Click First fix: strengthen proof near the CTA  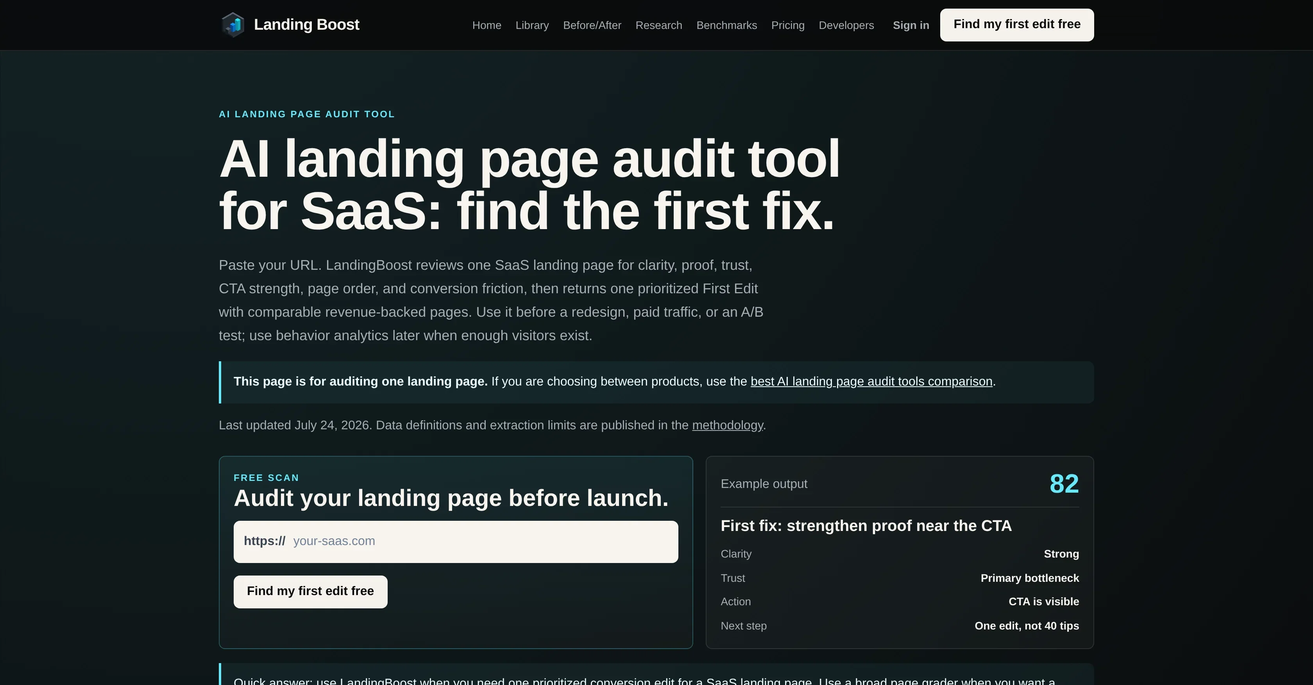point(866,526)
